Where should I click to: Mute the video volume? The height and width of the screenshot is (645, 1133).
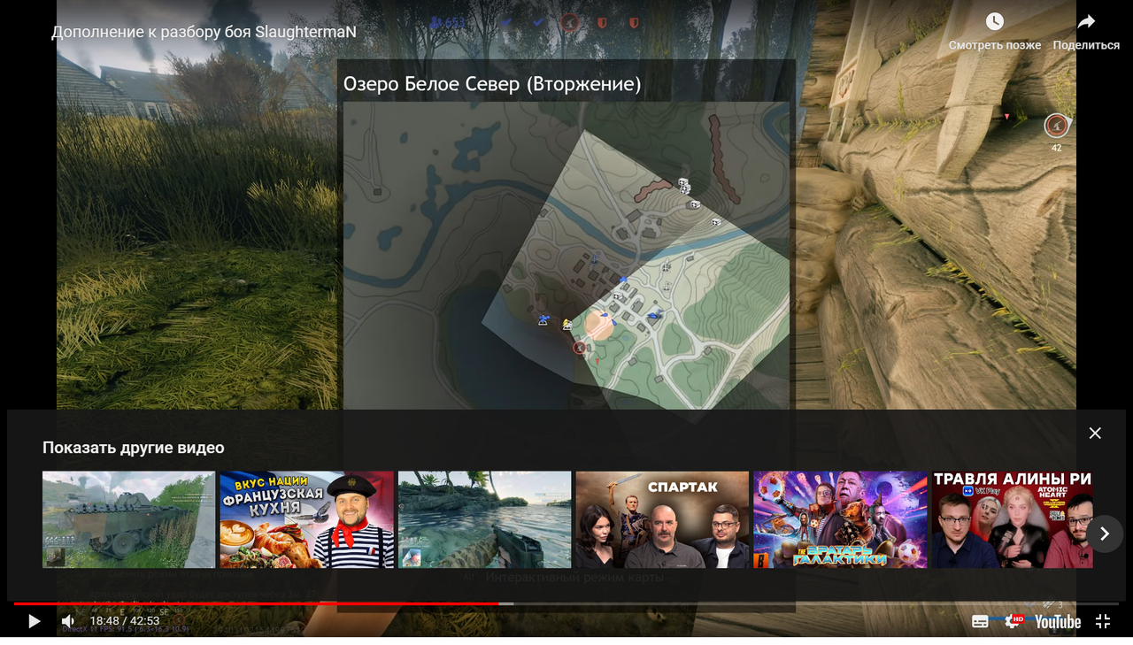68,622
